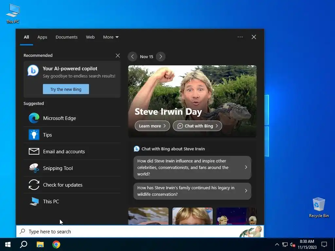Click the Email and accounts envelope icon
This screenshot has width=335, height=251.
point(34,151)
